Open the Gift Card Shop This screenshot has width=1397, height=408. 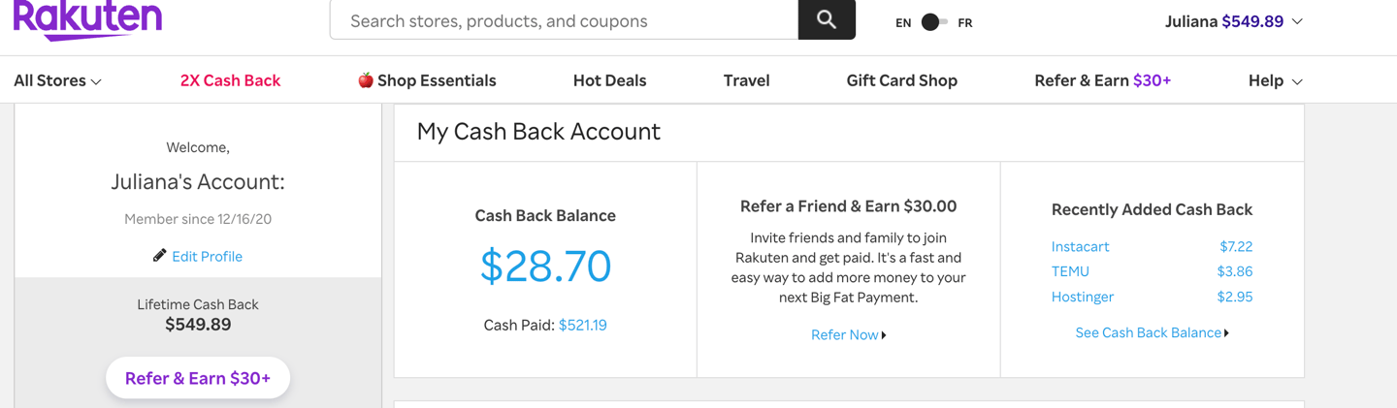click(901, 81)
